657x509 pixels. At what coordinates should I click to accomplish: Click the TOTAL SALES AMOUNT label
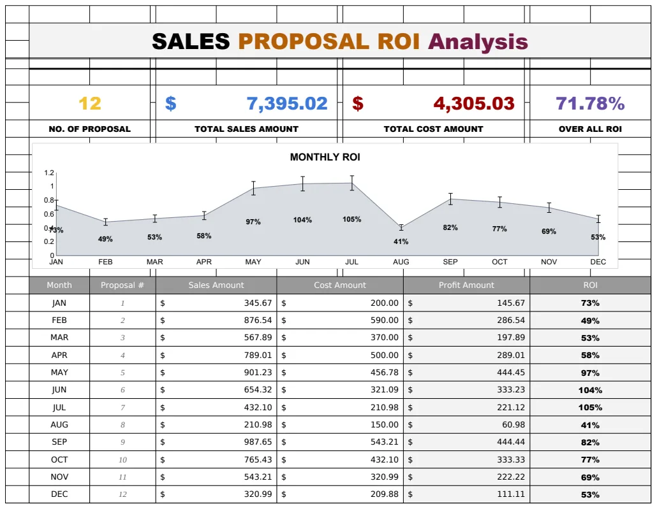coord(246,129)
